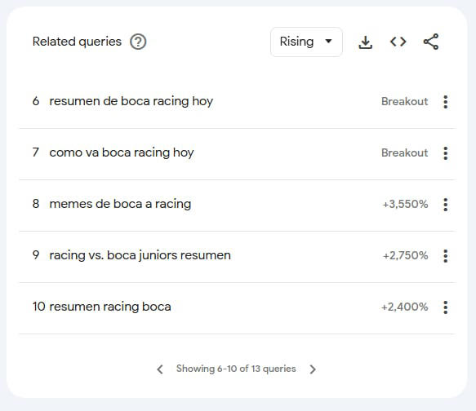
Task: Click the +2,750% value
Action: click(405, 255)
